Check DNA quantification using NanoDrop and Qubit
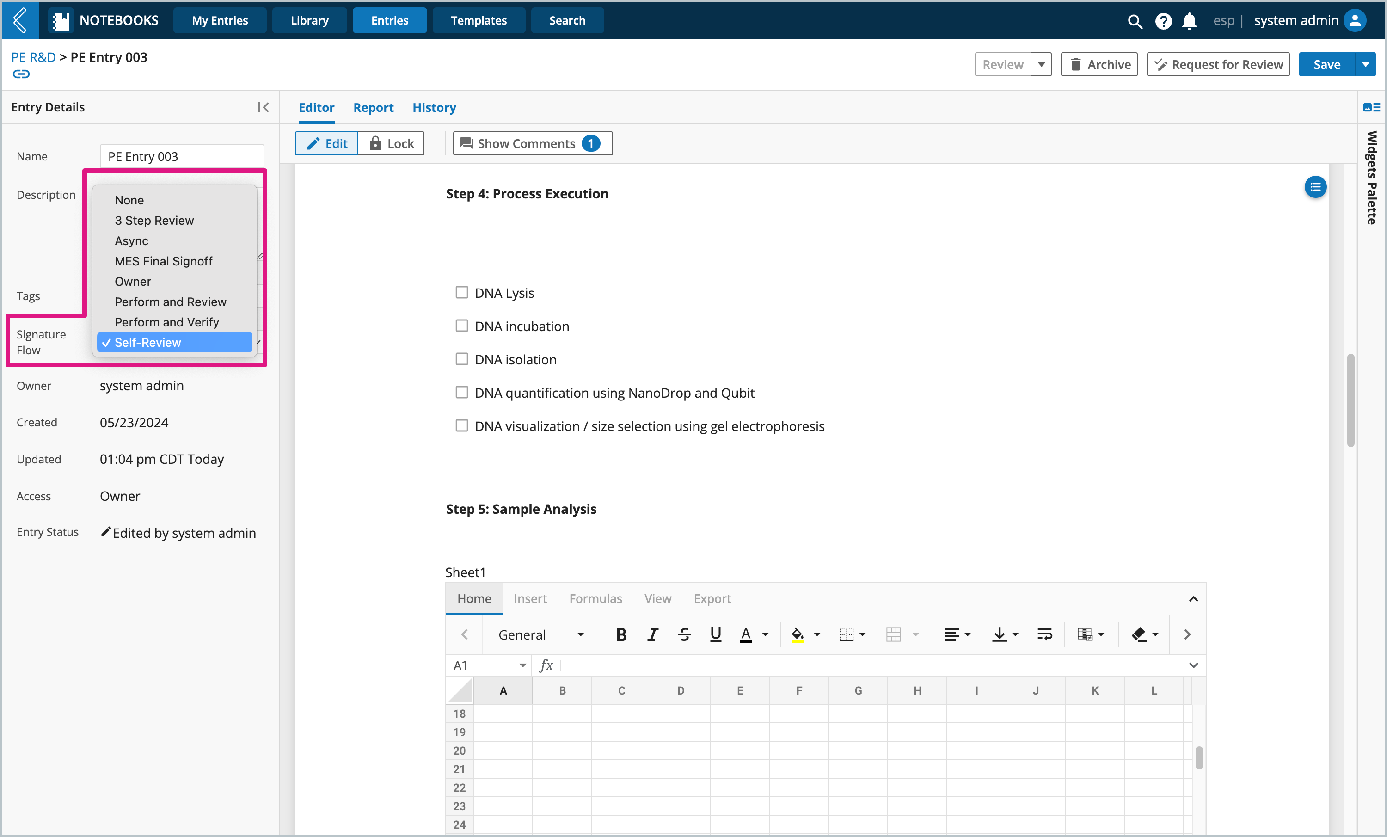1387x837 pixels. point(461,392)
